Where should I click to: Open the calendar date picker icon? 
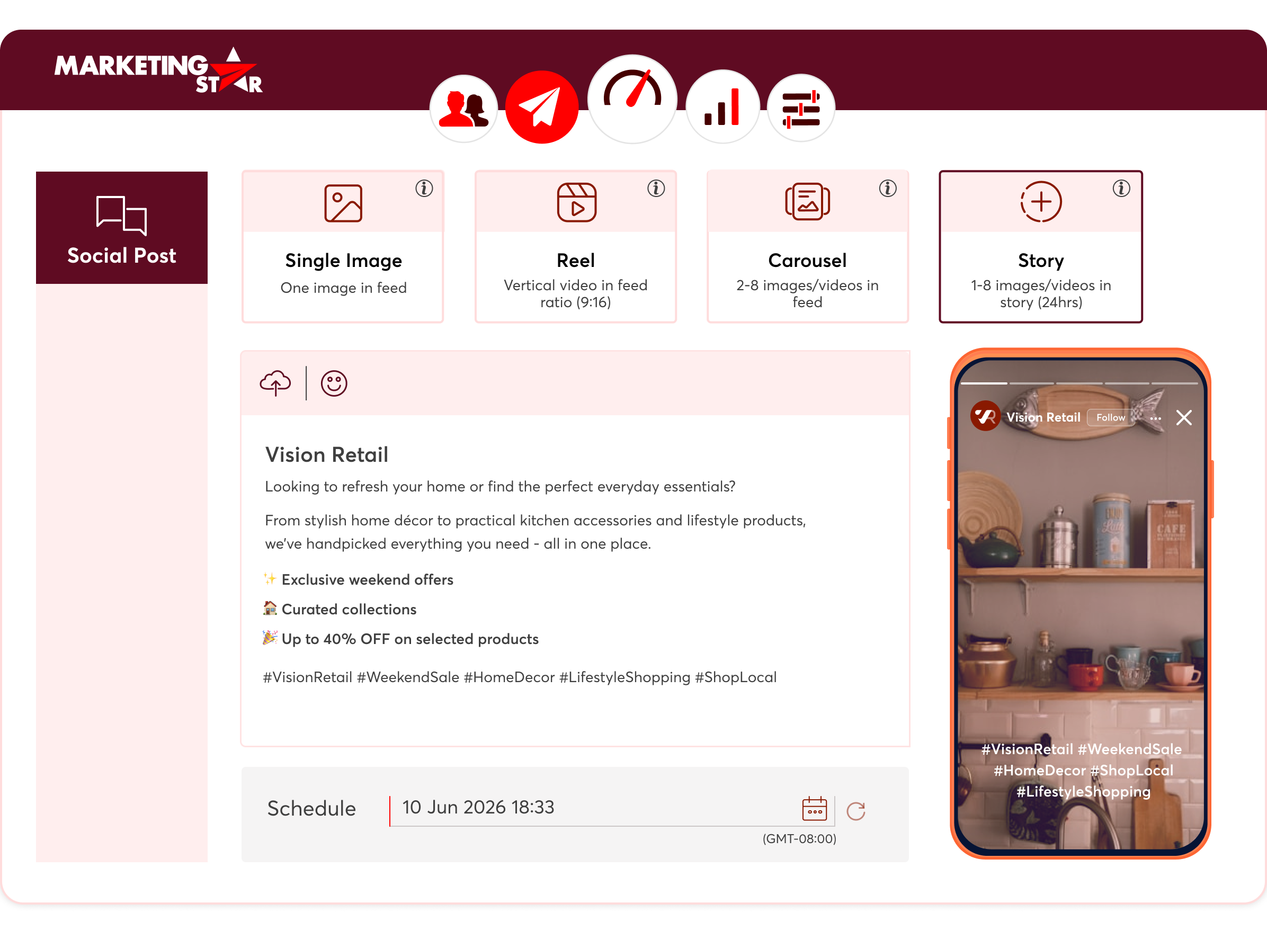click(x=814, y=809)
